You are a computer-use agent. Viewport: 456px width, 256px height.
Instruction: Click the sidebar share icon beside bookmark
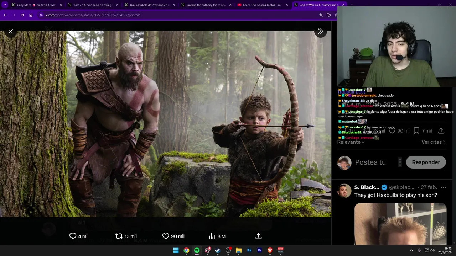pyautogui.click(x=441, y=131)
